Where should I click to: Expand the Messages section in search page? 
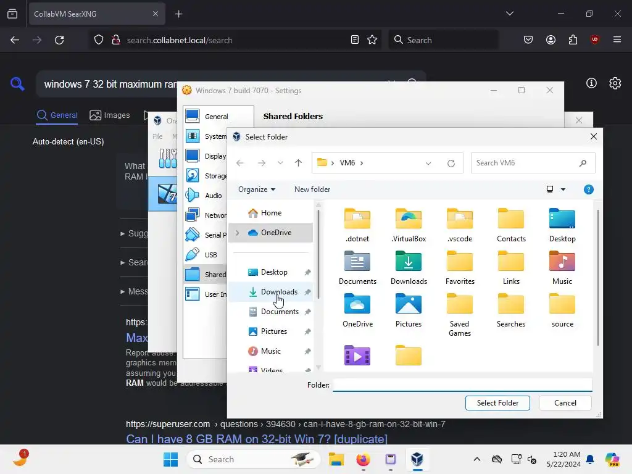pyautogui.click(x=134, y=291)
